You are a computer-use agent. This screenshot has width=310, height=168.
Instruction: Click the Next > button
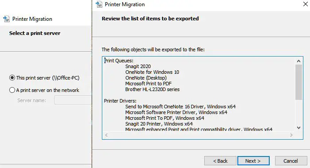253,161
